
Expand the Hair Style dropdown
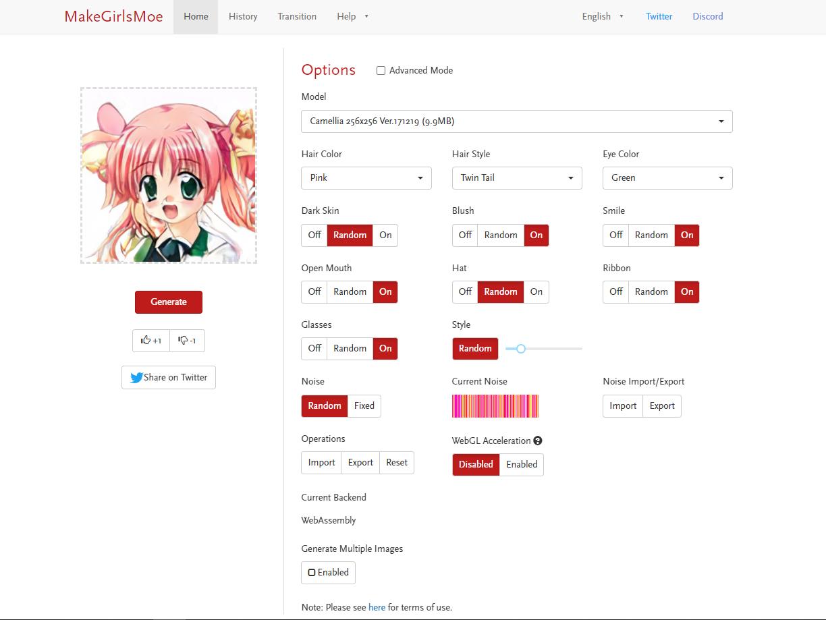pos(517,177)
